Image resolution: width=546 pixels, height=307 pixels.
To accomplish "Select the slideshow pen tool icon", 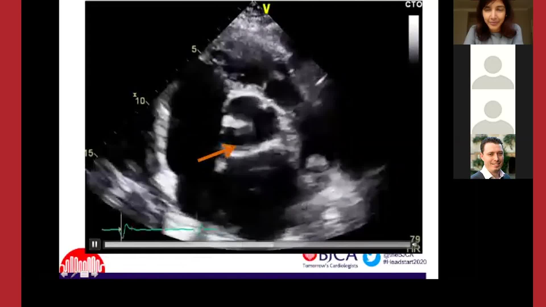I will click(74, 274).
